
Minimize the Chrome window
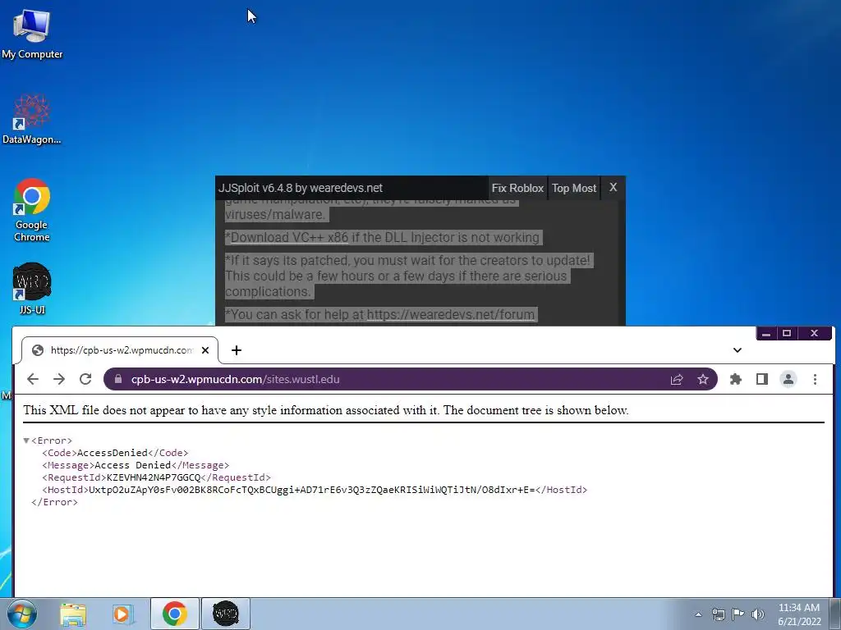[766, 333]
